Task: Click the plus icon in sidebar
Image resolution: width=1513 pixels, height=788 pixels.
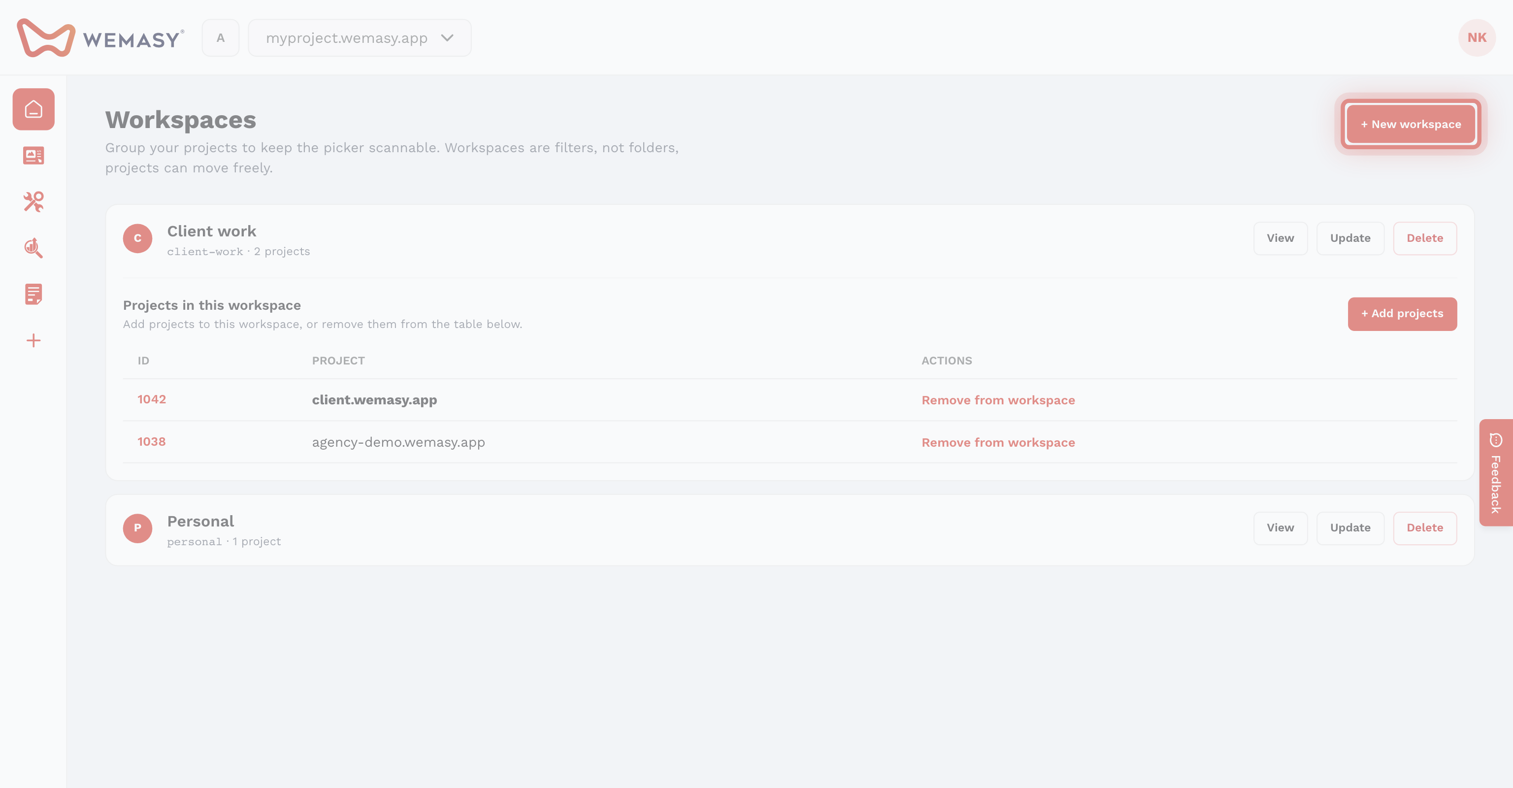Action: (33, 341)
